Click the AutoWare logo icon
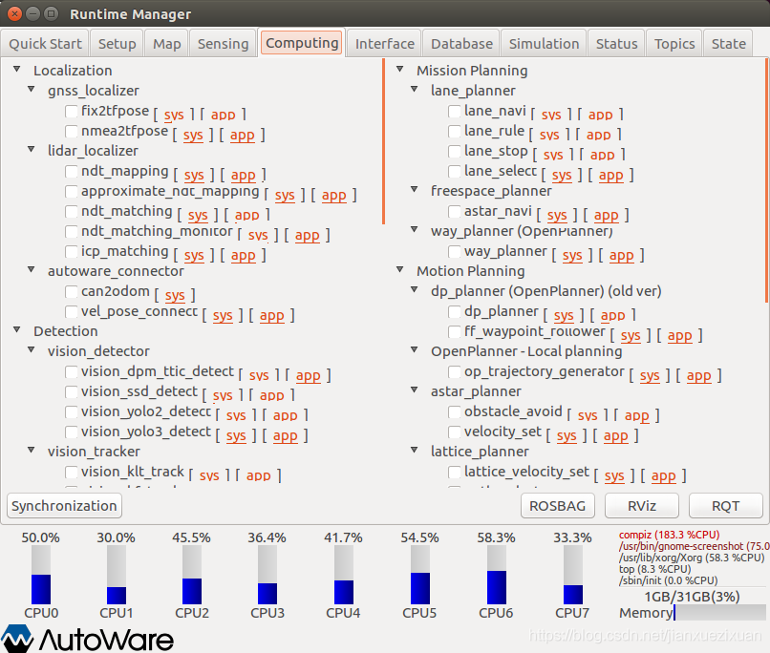 [x=17, y=638]
